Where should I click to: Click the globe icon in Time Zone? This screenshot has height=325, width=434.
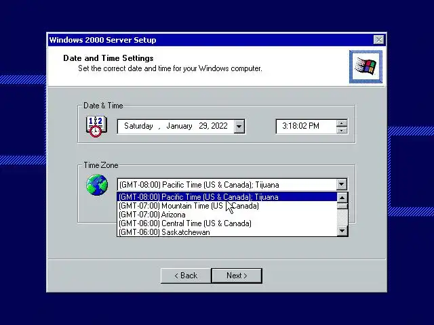(x=97, y=185)
